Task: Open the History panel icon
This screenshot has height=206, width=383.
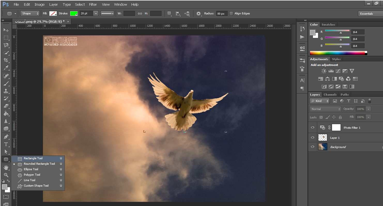Action: [302, 29]
